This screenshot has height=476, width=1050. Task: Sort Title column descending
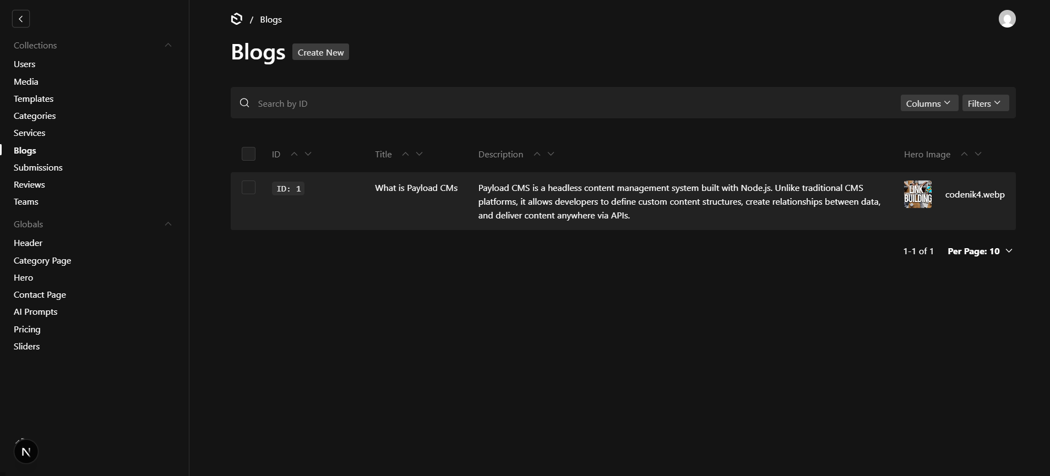[420, 154]
